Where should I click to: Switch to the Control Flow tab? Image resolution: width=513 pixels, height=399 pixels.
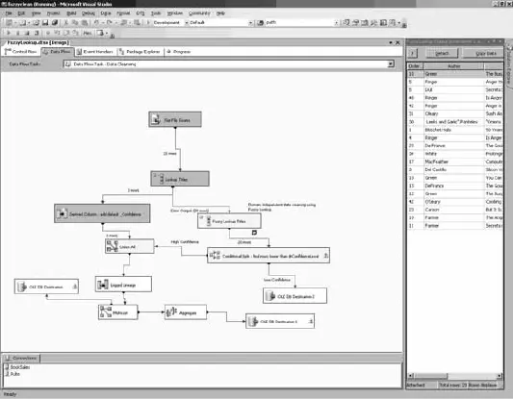coord(21,51)
